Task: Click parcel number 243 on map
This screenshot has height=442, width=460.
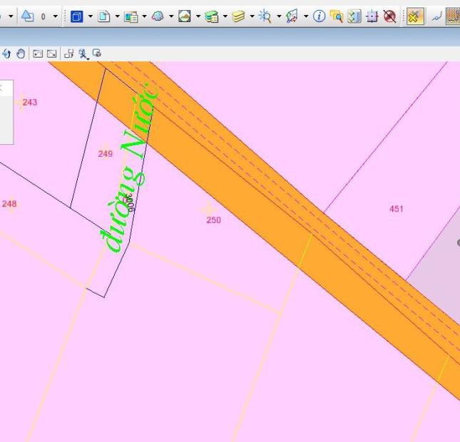Action: (30, 103)
